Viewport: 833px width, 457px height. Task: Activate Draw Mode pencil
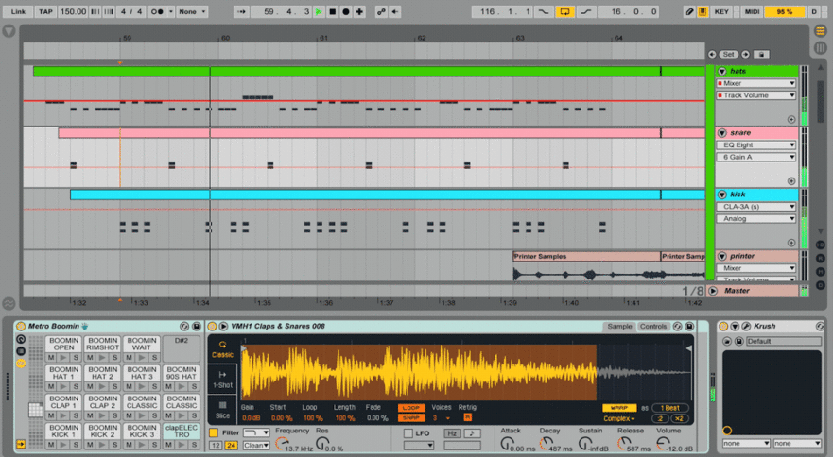(x=689, y=11)
